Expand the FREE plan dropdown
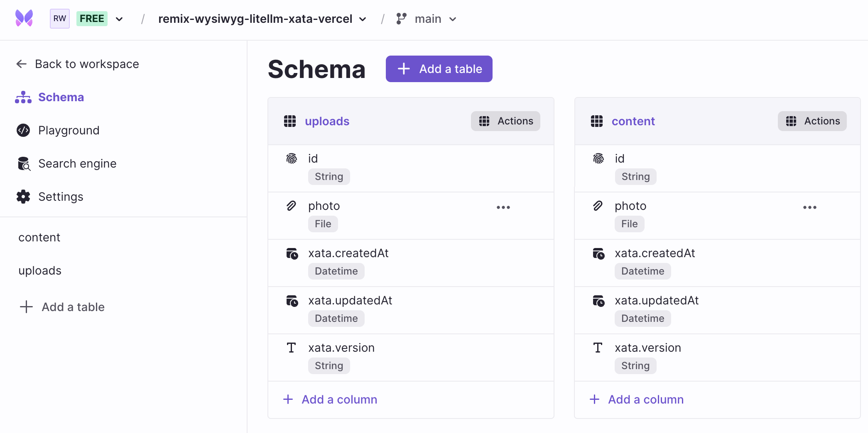The width and height of the screenshot is (868, 433). [x=119, y=19]
